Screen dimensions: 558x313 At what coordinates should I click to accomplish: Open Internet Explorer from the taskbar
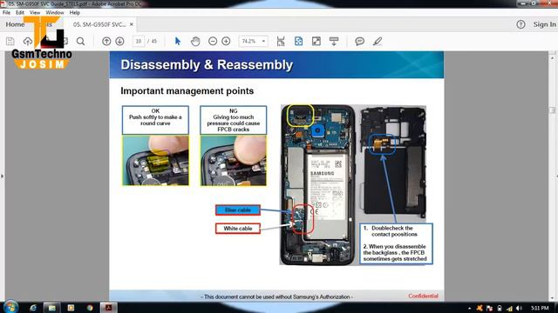33,308
